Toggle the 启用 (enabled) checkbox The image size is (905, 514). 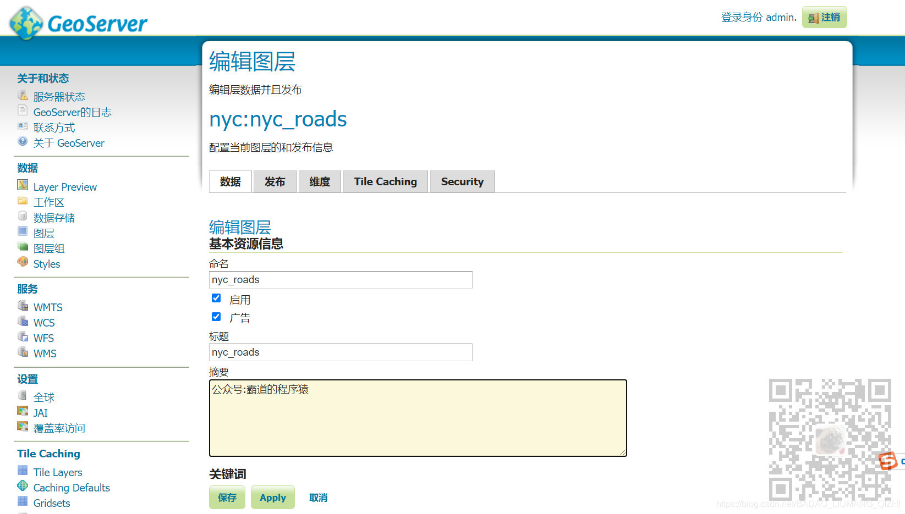tap(216, 298)
